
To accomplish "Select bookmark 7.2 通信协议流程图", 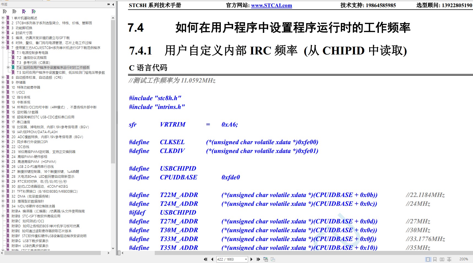I will [x=32, y=57].
